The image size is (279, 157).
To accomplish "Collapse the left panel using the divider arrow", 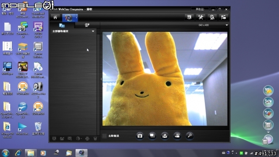I will point(101,79).
